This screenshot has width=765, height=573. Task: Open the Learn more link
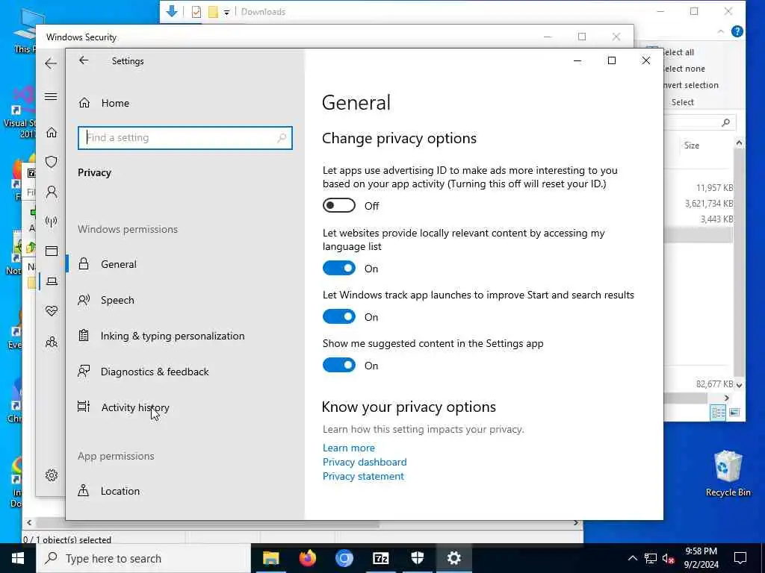pyautogui.click(x=349, y=448)
